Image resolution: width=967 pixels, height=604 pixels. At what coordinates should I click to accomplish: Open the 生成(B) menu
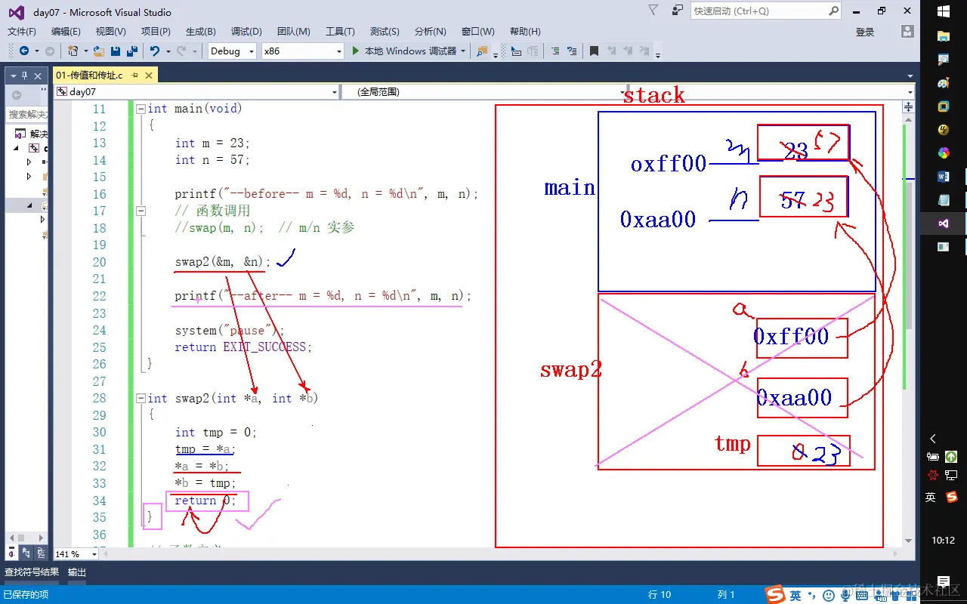[x=200, y=32]
